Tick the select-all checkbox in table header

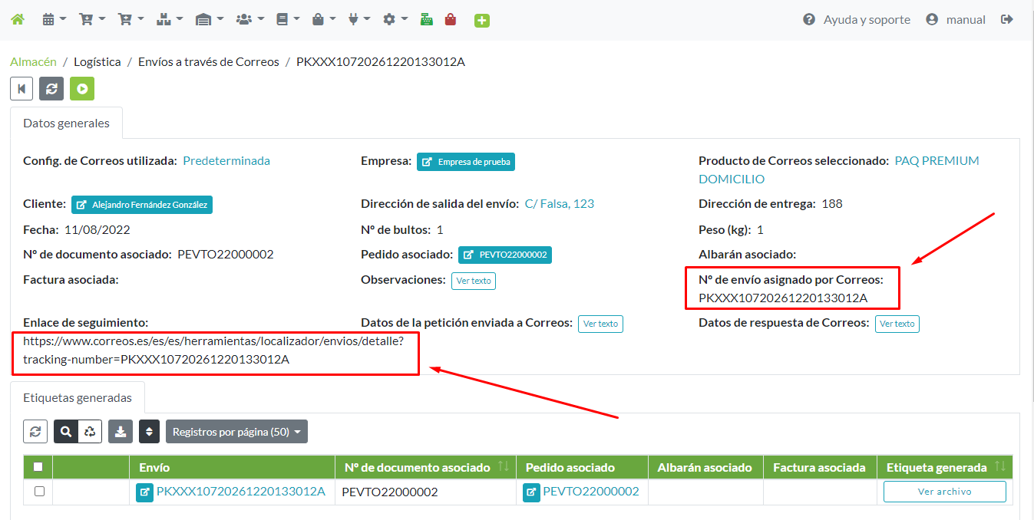tap(38, 466)
